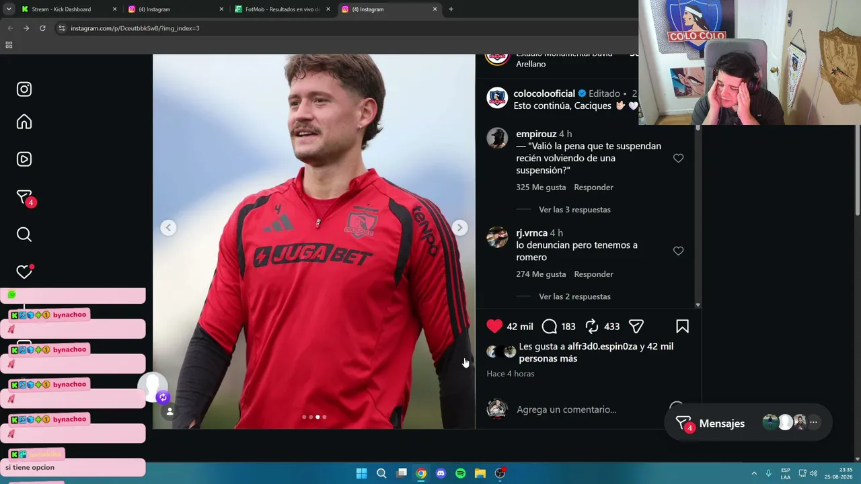Click the colocolooficial avatar beside the caption
This screenshot has height=484, width=861.
click(497, 98)
